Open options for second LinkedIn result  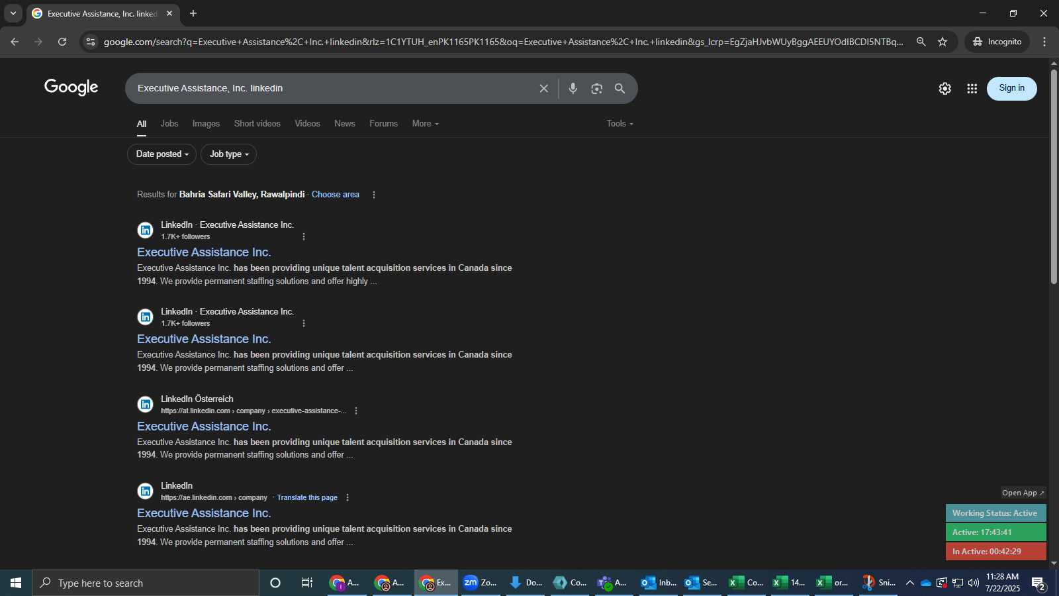coord(304,323)
